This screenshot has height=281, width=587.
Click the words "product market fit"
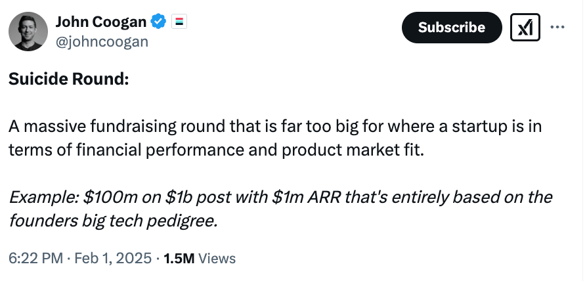(x=351, y=150)
